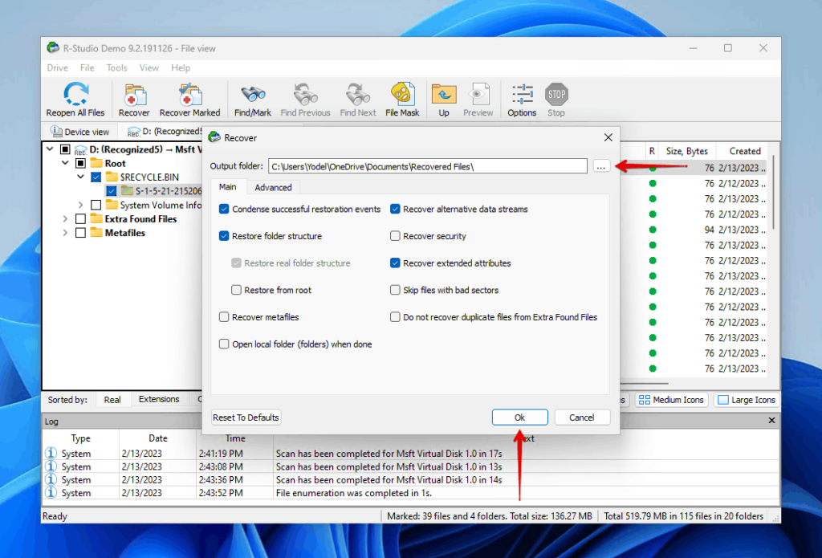This screenshot has width=822, height=558.
Task: Confirm recovery with the Ok button
Action: click(x=519, y=417)
